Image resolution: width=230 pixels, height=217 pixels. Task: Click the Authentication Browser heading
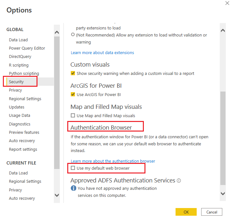point(101,128)
